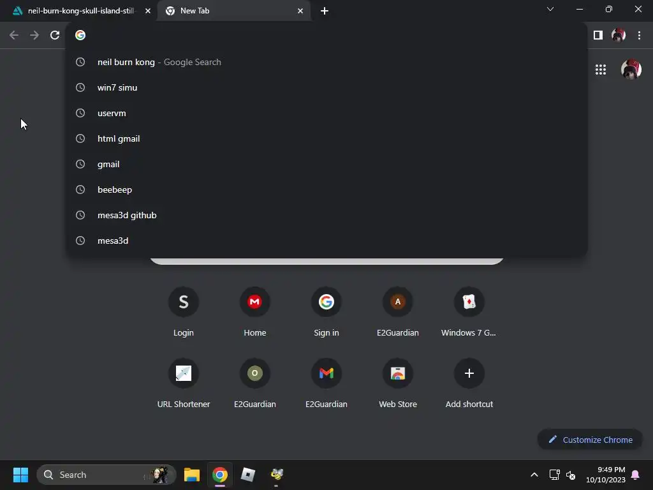Open a new tab with the plus button
This screenshot has height=490, width=653.
(325, 11)
